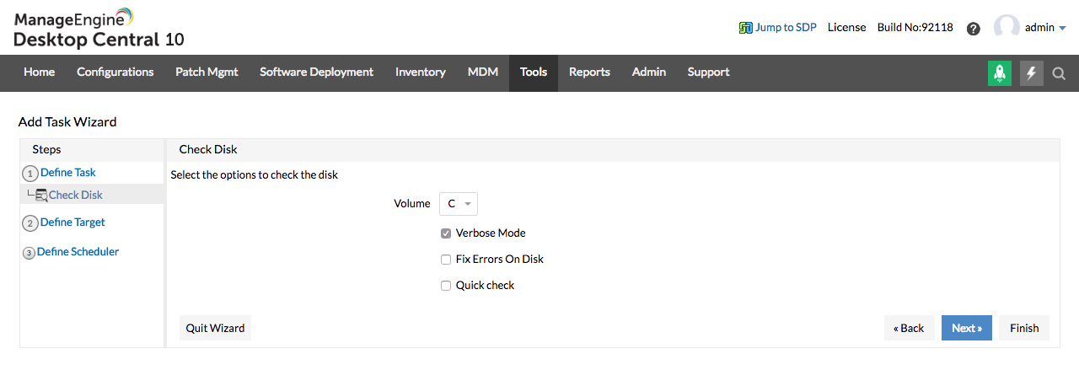Viewport: 1079px width, 386px height.
Task: Open the lightning bolt quick actions icon
Action: 1032,73
